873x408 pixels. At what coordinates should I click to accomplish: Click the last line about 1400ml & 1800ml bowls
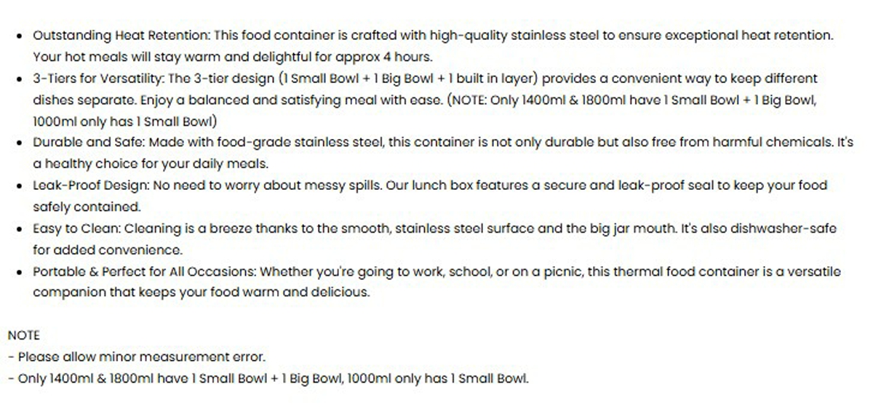[x=268, y=378]
